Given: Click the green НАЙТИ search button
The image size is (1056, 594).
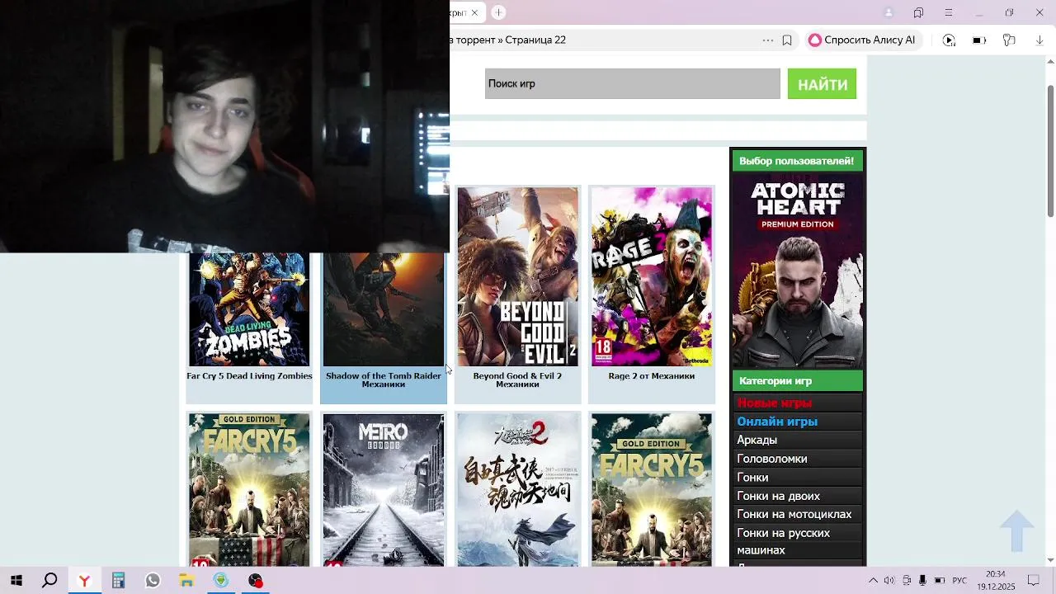Looking at the screenshot, I should (x=822, y=84).
